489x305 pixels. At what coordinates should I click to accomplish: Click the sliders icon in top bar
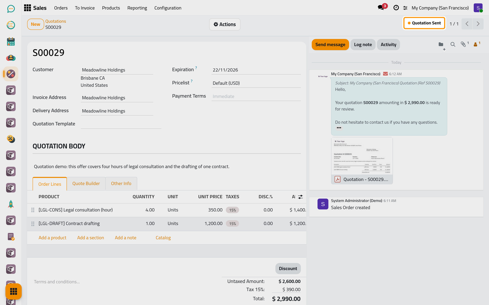coord(405,8)
